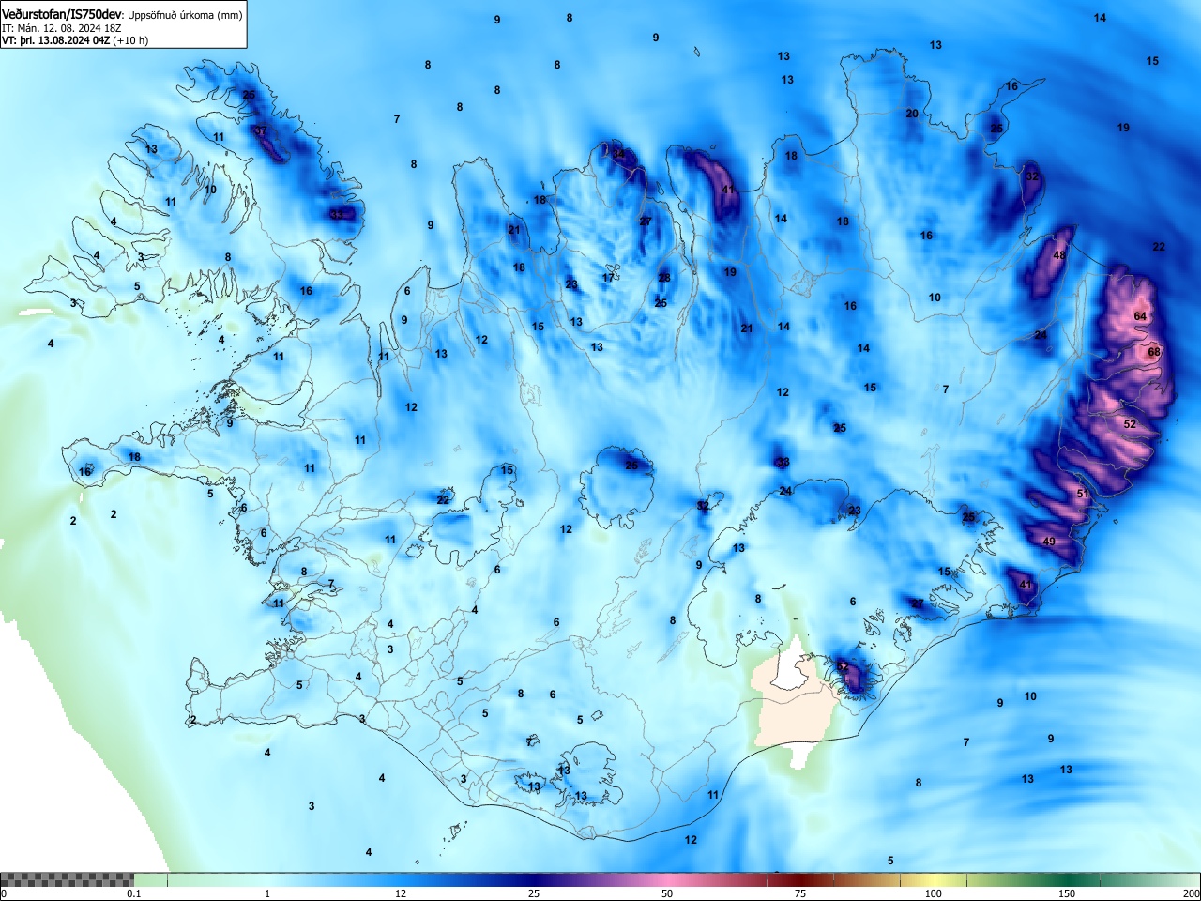1201x901 pixels.
Task: Click the "50" label on the color scale
Action: tap(667, 893)
